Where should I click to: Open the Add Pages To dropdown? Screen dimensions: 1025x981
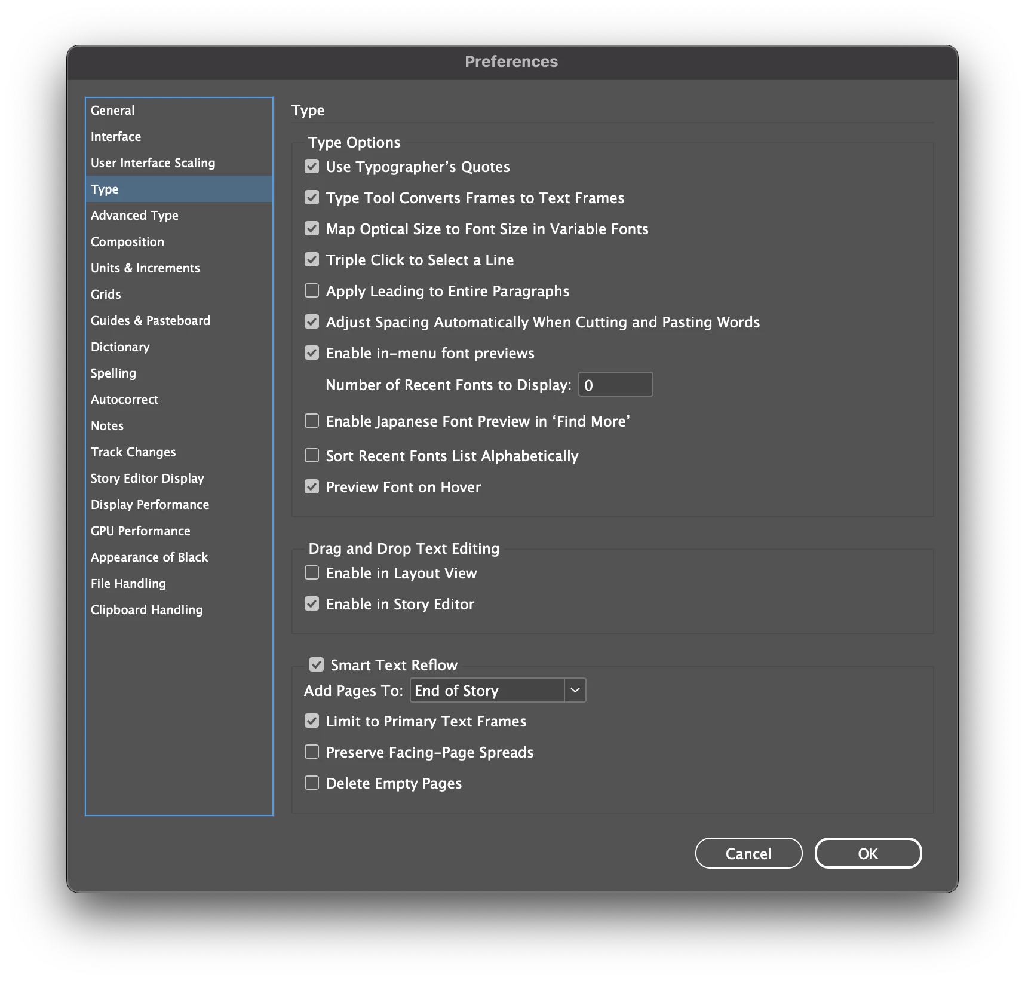coord(498,691)
